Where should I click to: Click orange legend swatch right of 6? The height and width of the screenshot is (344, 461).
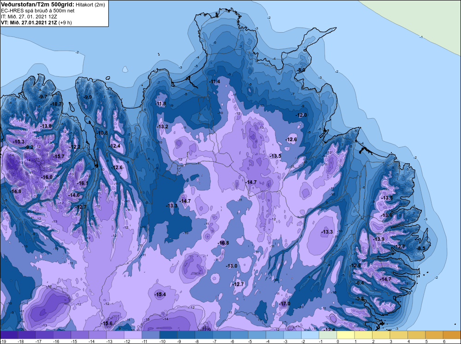(x=452, y=335)
